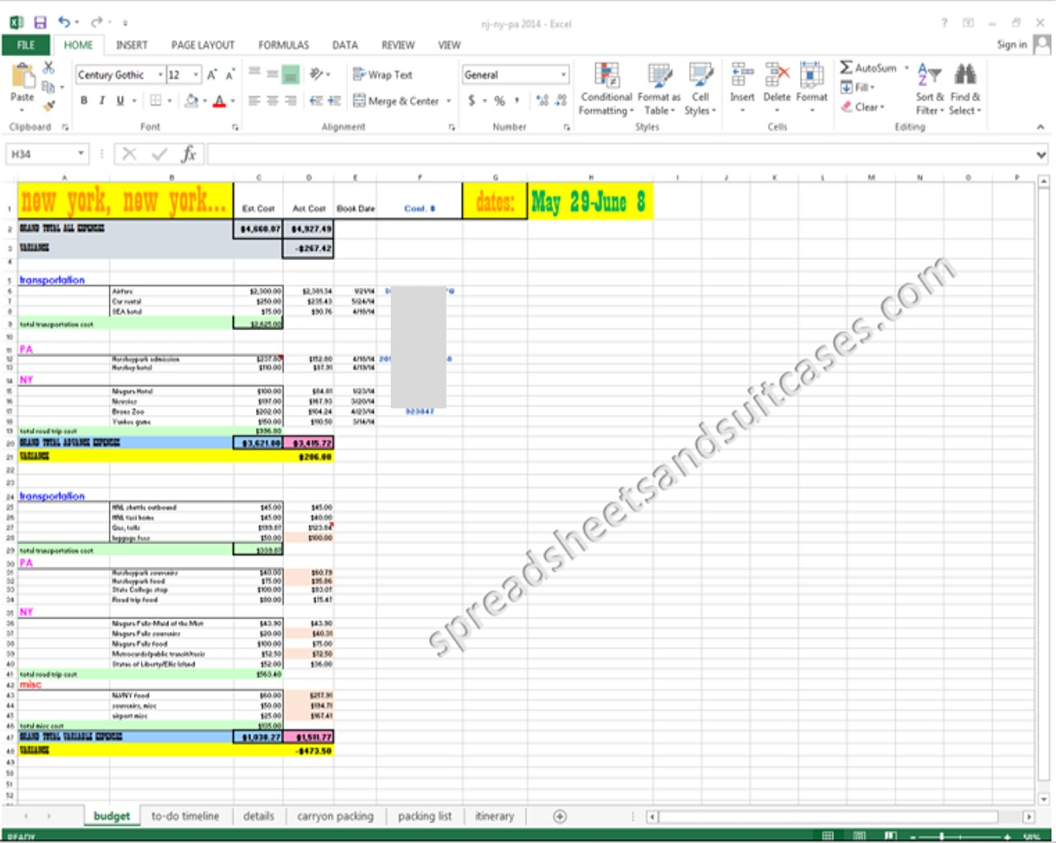This screenshot has height=843, width=1056.
Task: Align text left
Action: pyautogui.click(x=254, y=100)
